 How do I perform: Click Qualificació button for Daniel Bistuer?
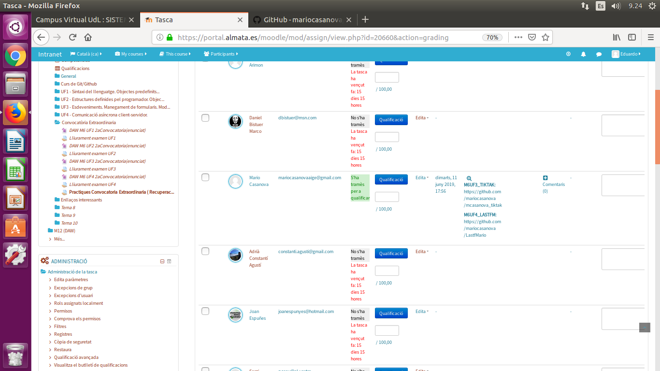click(x=391, y=120)
